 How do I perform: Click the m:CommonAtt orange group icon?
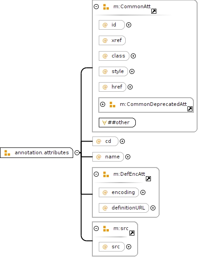coord(106,7)
